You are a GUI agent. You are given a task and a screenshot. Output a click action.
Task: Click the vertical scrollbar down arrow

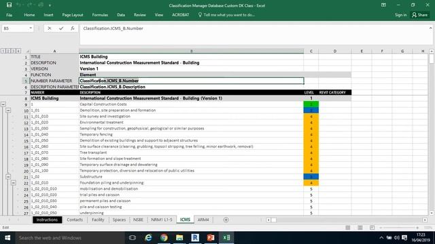point(432,213)
